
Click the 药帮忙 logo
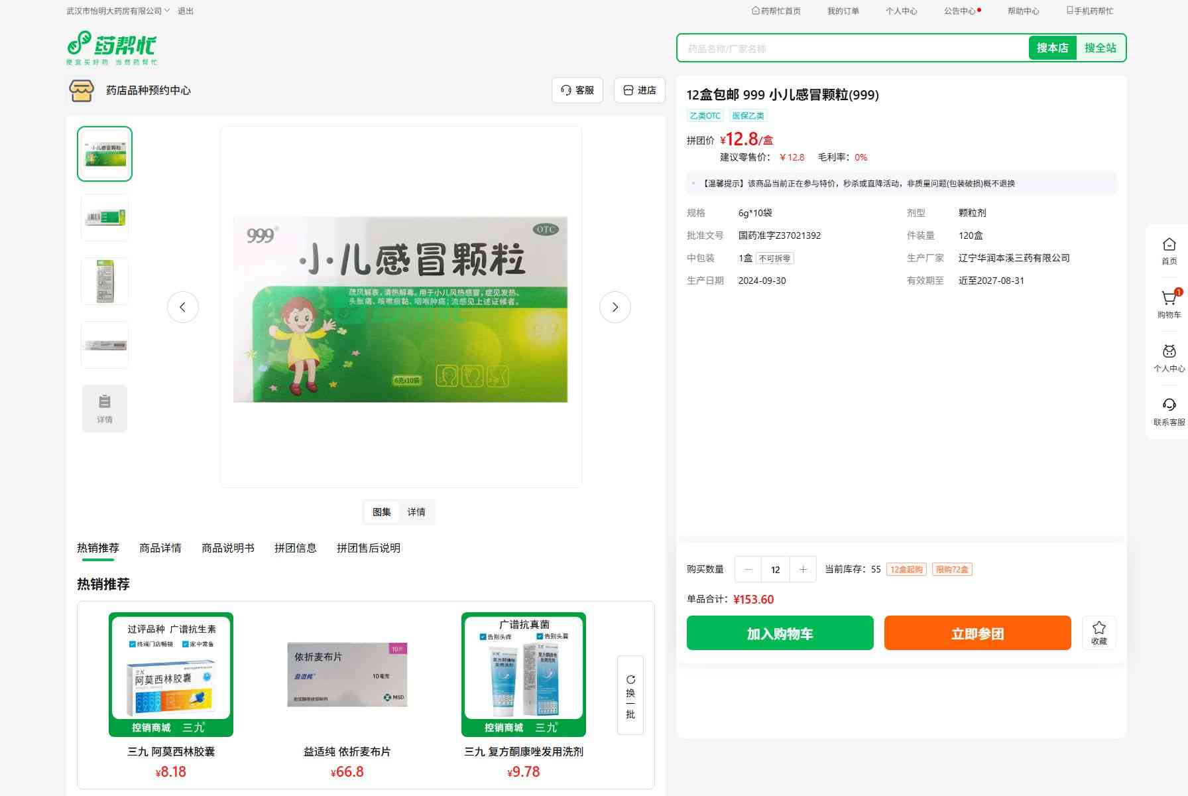[x=112, y=48]
